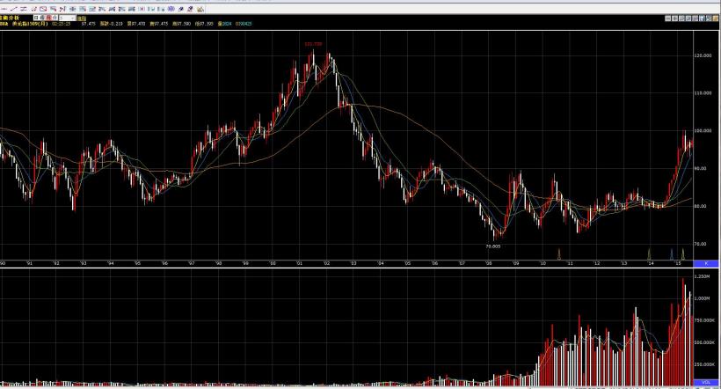Click the 70.00 price axis label
The image size is (721, 389).
701,244
